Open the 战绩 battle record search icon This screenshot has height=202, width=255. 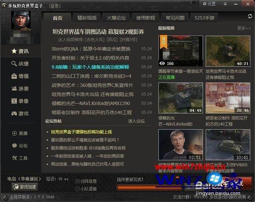(x=20, y=64)
